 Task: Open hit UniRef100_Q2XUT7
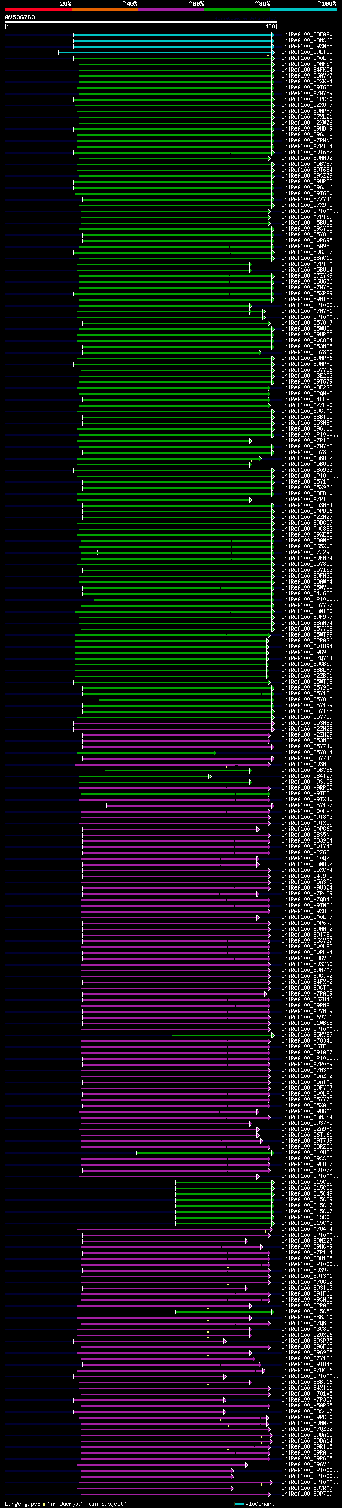tap(307, 105)
